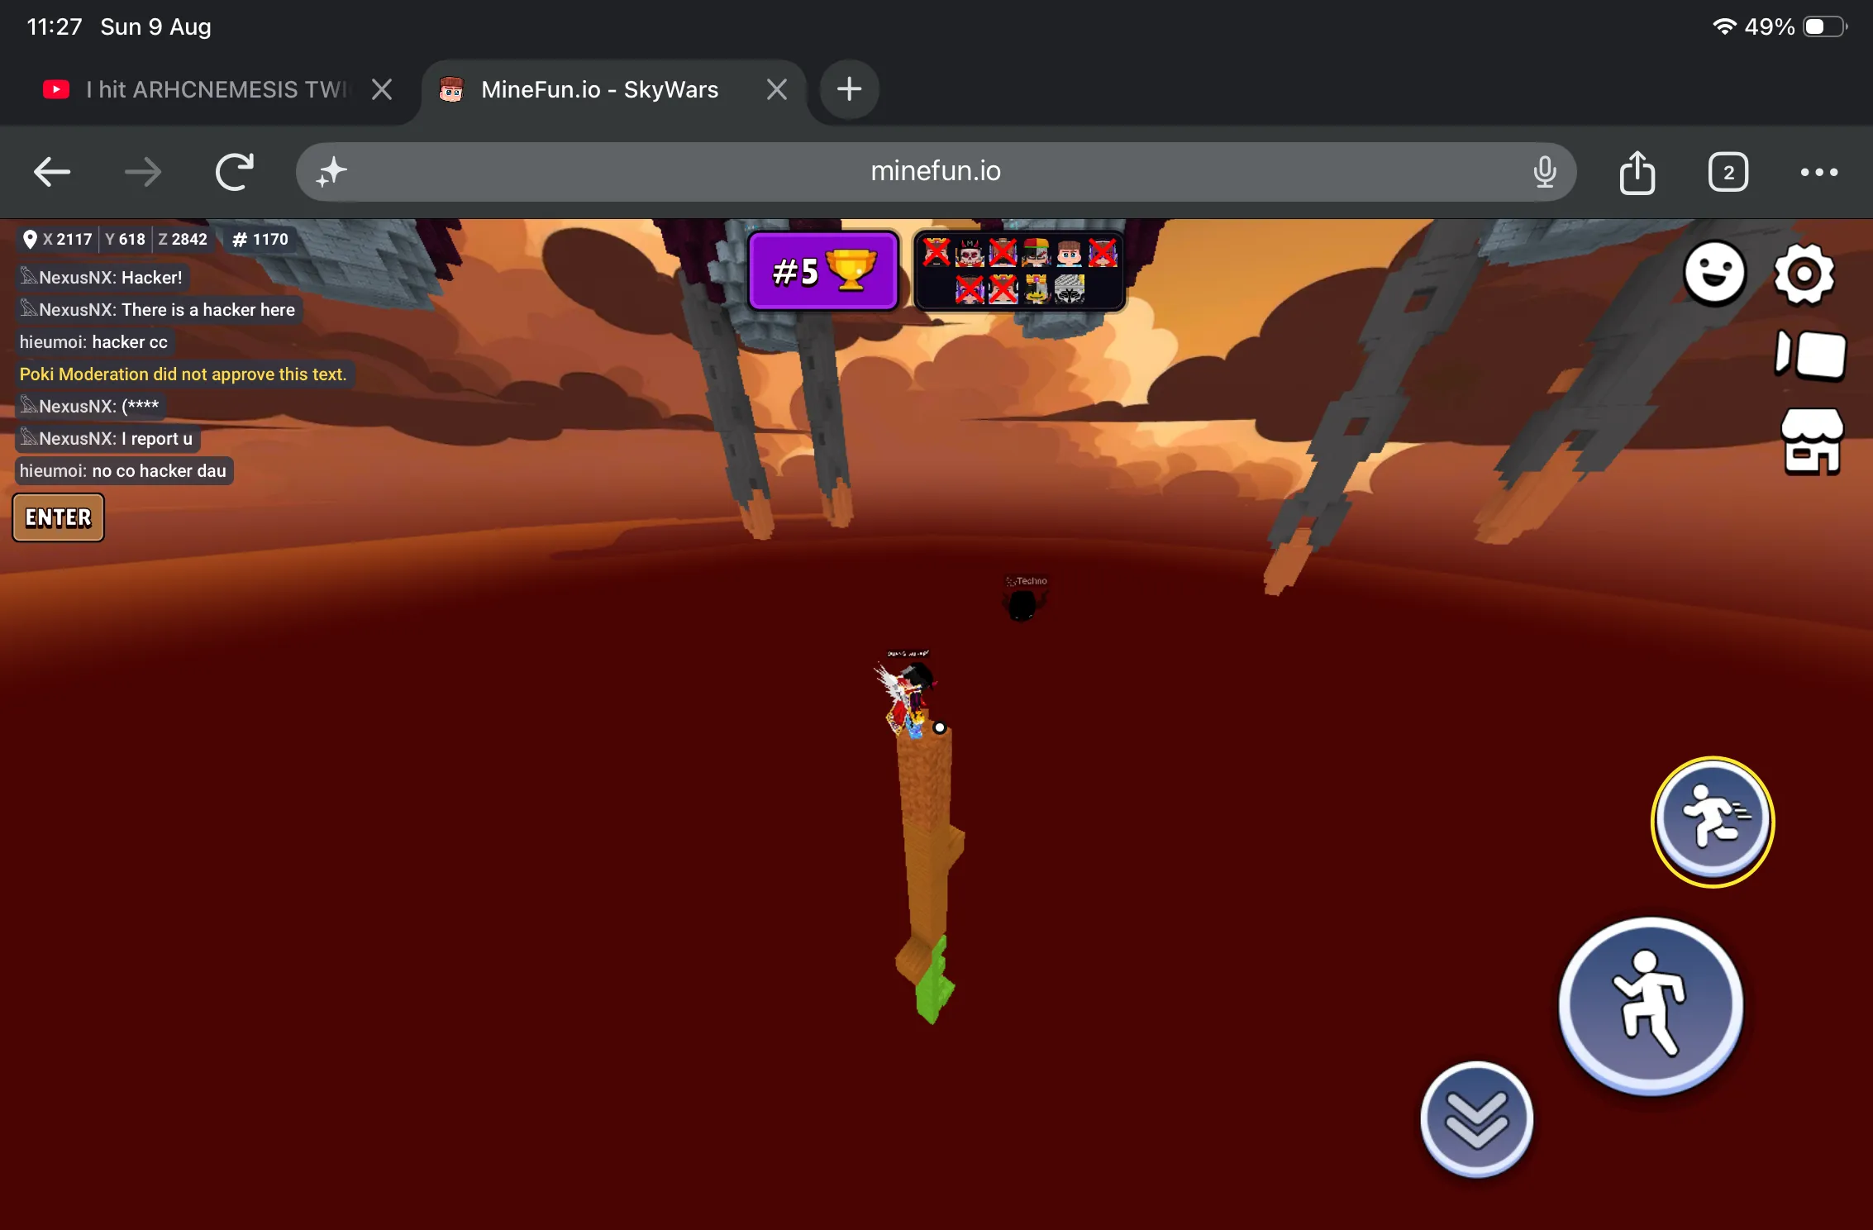Tap the large jump button

[1651, 1005]
